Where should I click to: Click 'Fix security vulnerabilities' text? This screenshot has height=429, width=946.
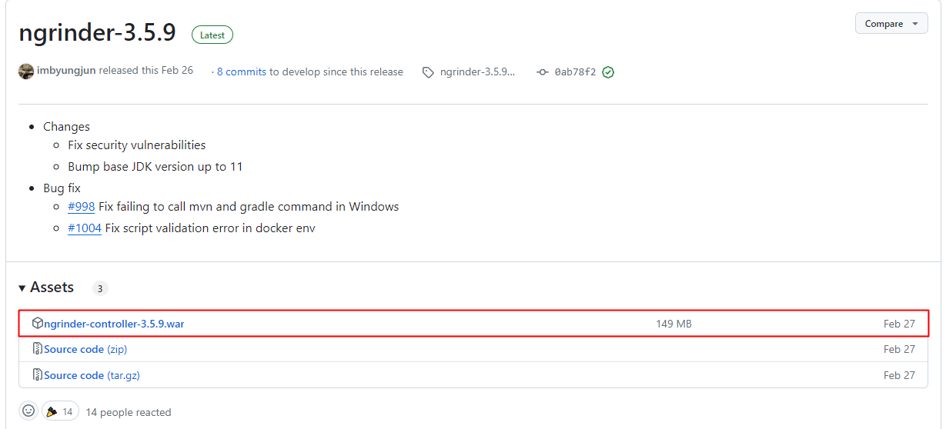[x=137, y=145]
